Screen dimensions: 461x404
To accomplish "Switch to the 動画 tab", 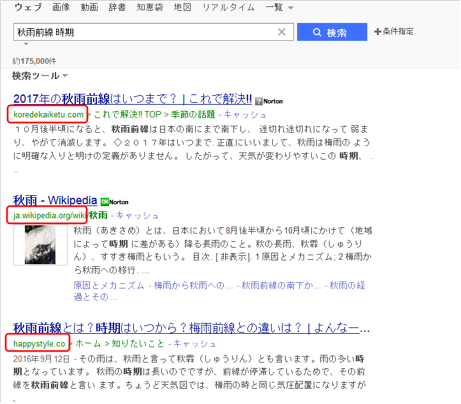I will pyautogui.click(x=89, y=7).
